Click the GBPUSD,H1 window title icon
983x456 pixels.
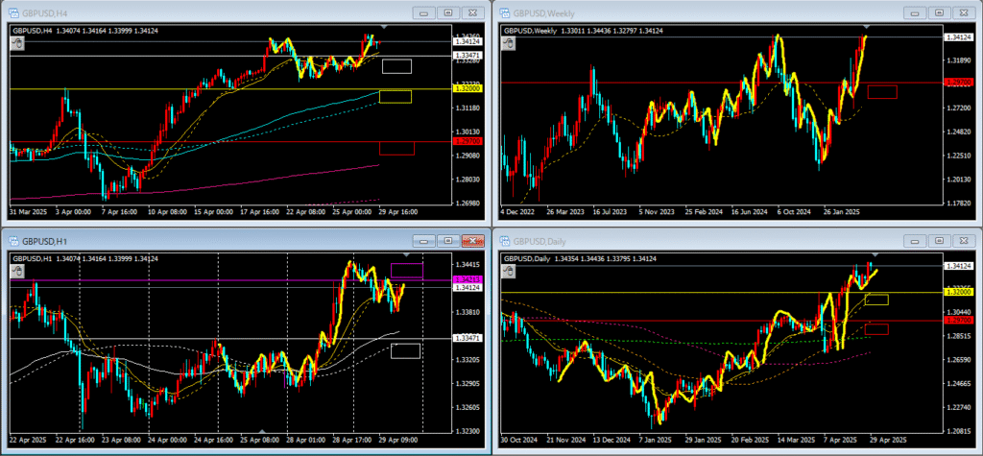tap(13, 240)
